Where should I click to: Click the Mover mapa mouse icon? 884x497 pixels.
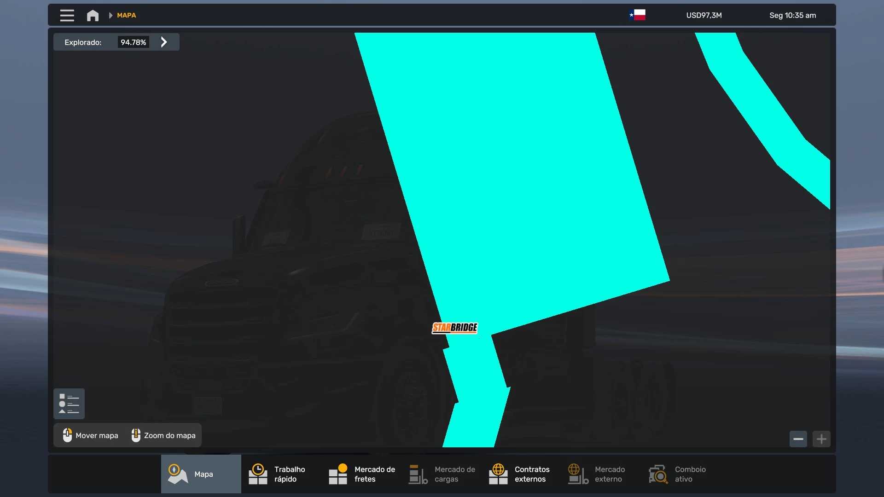tap(67, 435)
